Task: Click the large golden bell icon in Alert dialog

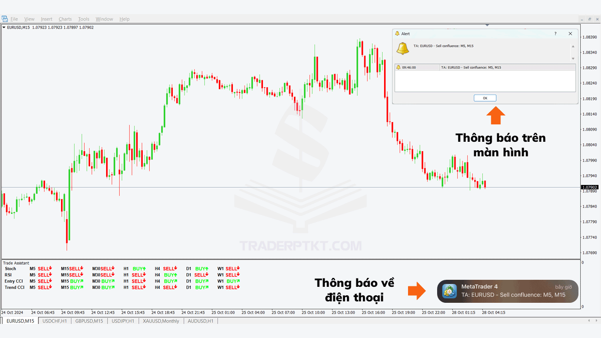Action: [403, 48]
